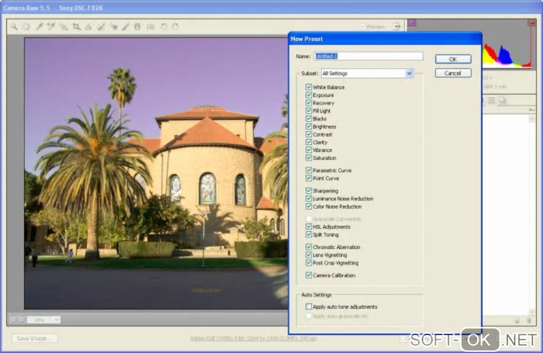
Task: Uncheck White Balance in New Preset
Action: (x=309, y=87)
